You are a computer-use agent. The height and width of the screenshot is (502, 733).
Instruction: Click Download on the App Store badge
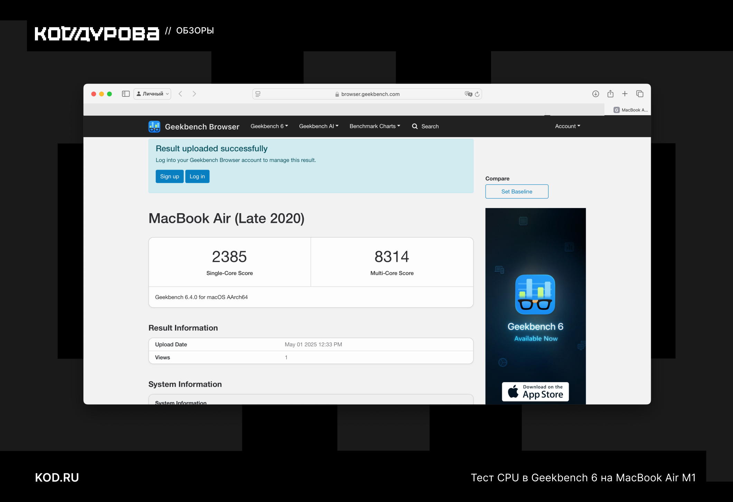[535, 392]
